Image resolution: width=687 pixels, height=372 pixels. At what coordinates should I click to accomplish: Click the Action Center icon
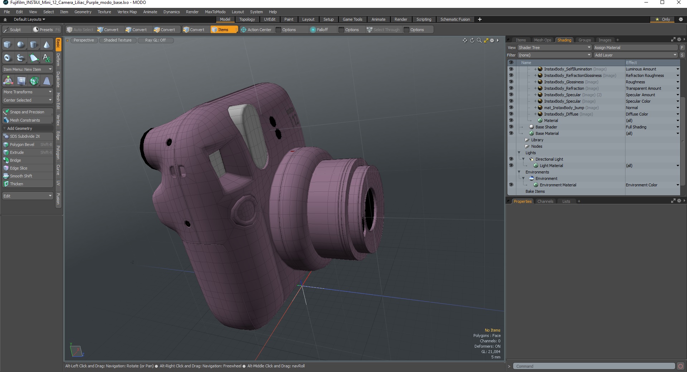[x=244, y=30]
